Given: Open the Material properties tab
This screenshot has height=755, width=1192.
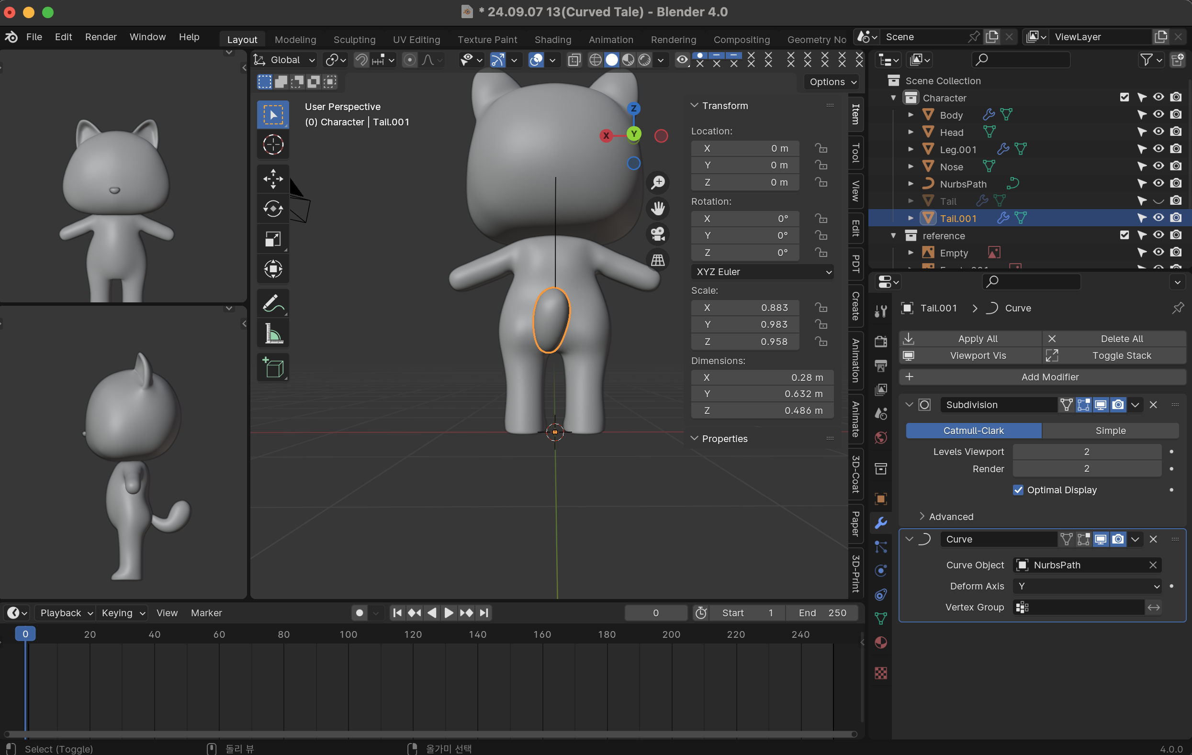Looking at the screenshot, I should tap(881, 643).
